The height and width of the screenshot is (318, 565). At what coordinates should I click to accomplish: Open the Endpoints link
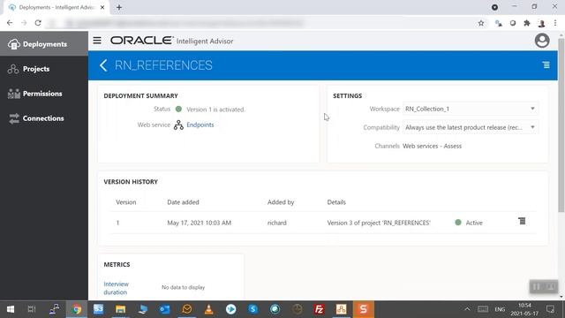click(200, 125)
